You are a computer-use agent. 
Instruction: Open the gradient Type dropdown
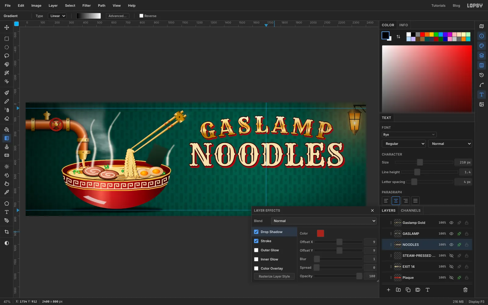coord(57,16)
